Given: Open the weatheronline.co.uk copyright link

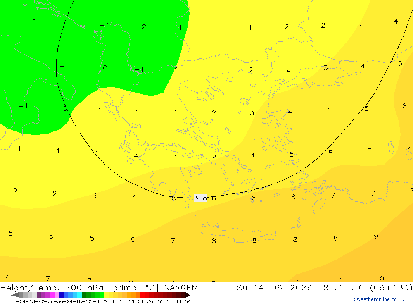Looking at the screenshot, I should click(x=378, y=299).
